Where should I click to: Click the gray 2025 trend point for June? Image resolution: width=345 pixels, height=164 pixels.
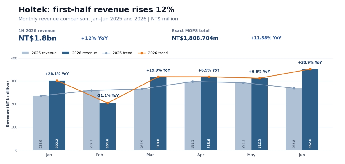(x=294, y=88)
